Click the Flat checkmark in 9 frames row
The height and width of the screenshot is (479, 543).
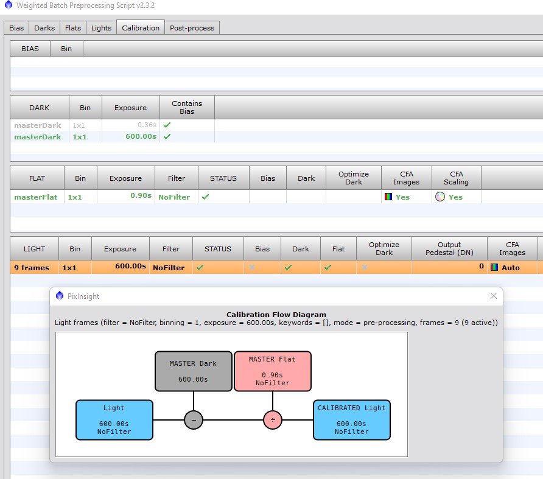tap(328, 267)
